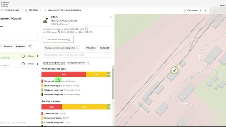Click Высокая нагрузка 0 часов 0 минут
This screenshot has height=127, width=226.
click(61, 95)
